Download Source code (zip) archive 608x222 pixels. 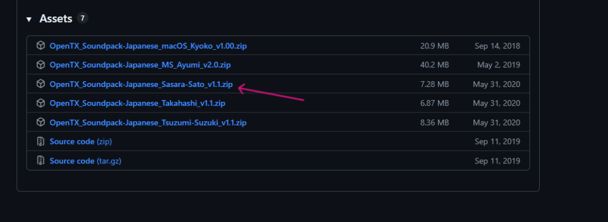(81, 141)
